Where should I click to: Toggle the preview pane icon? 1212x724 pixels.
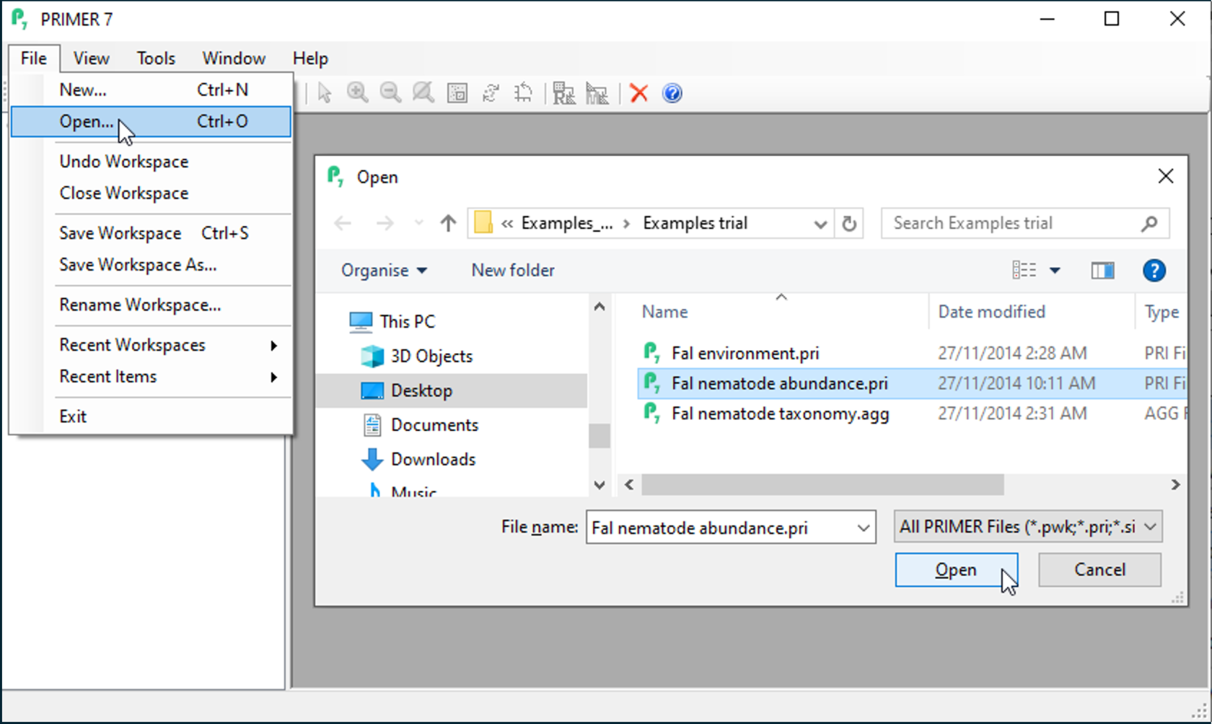point(1102,271)
